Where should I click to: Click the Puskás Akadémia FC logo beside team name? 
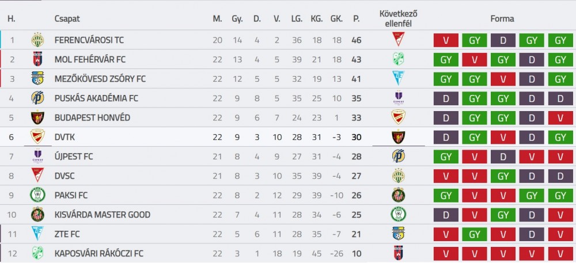pos(37,98)
